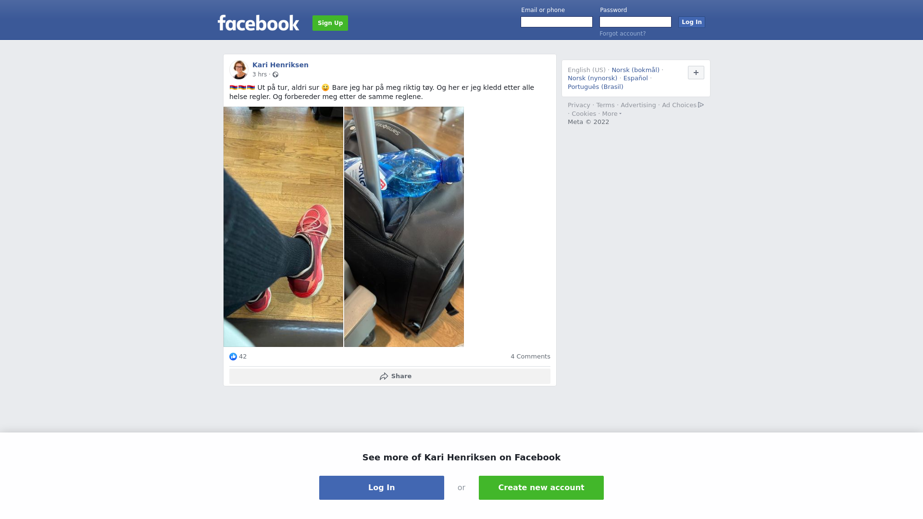Switch language to Norsk (bokmål)
Image resolution: width=923 pixels, height=519 pixels.
pyautogui.click(x=635, y=70)
